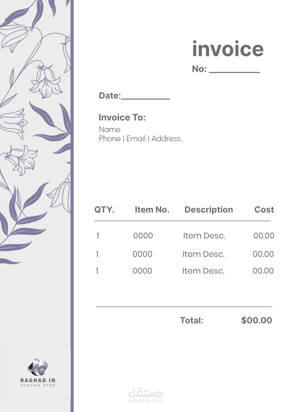Click the Name placeholder text
The height and width of the screenshot is (412, 291).
(x=110, y=129)
